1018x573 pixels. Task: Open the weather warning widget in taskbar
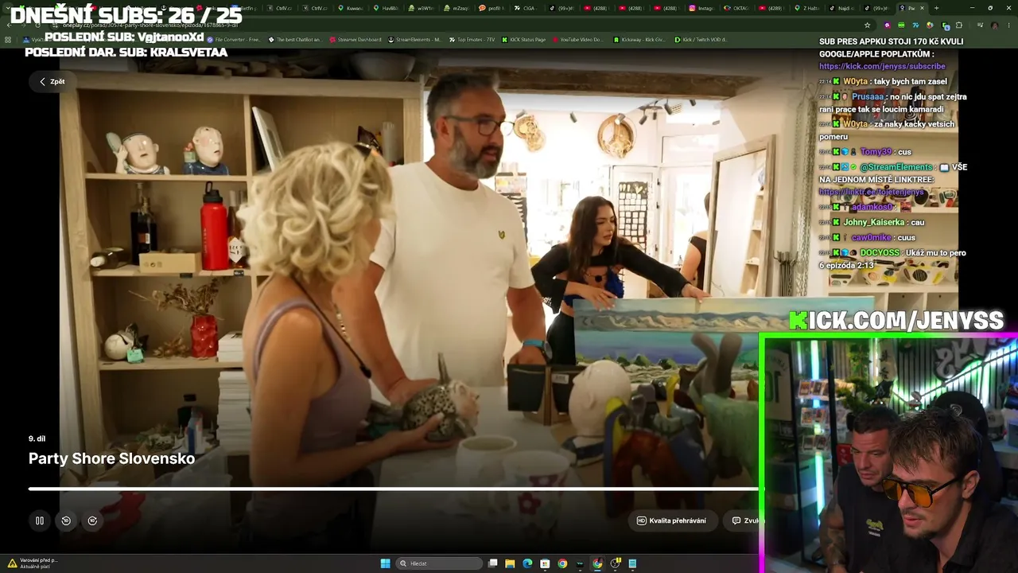click(x=33, y=563)
